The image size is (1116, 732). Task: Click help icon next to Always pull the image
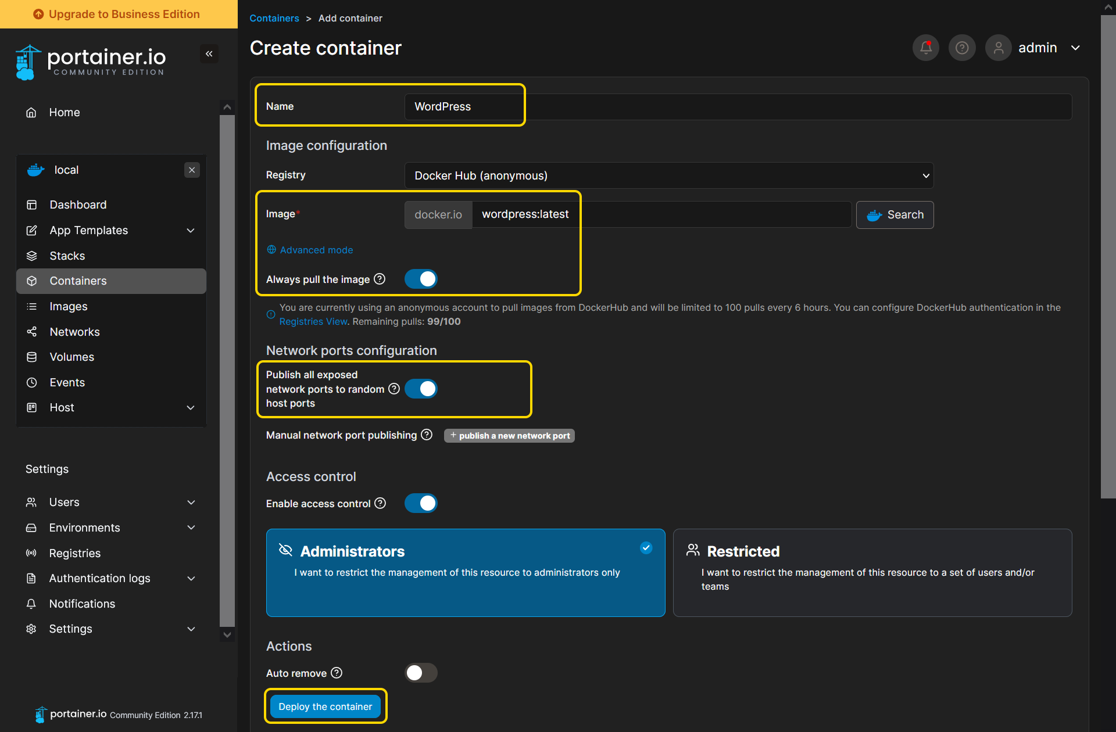[x=380, y=279]
